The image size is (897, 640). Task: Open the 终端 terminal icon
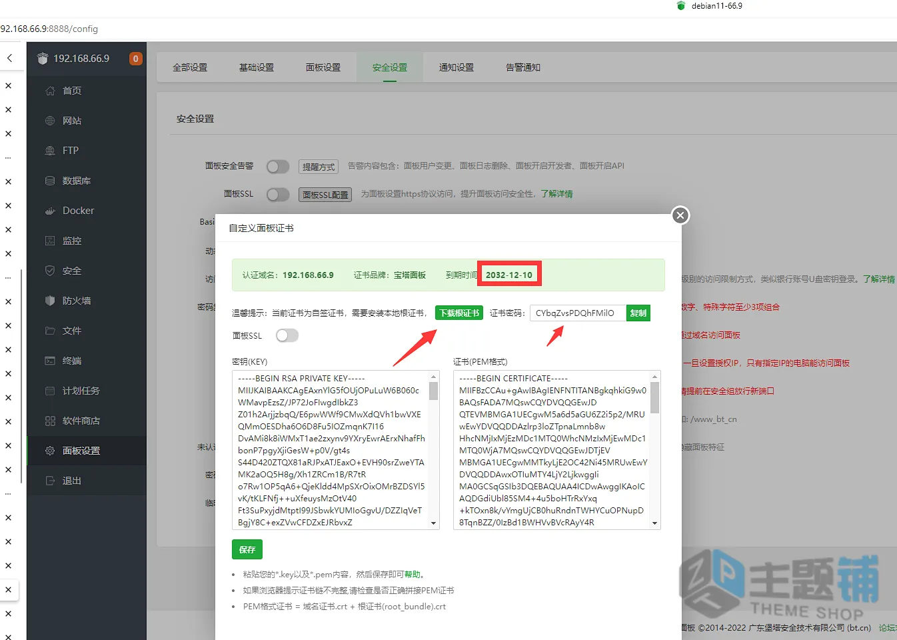(x=50, y=361)
